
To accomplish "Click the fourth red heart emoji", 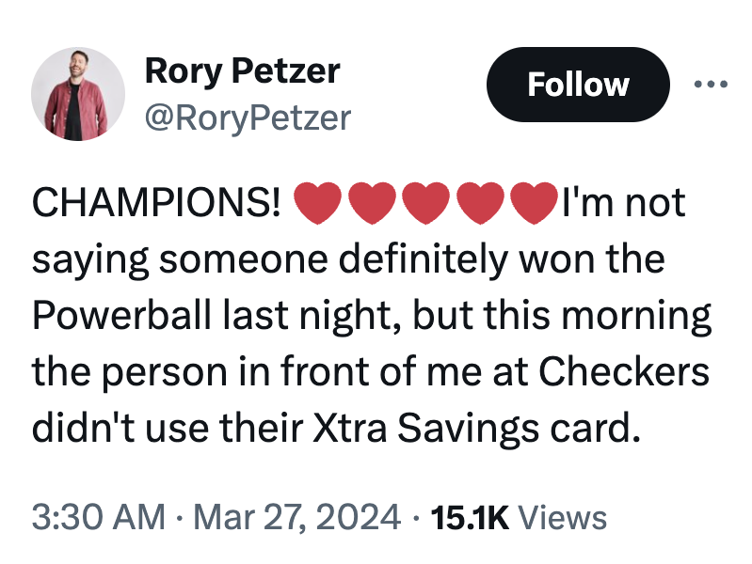I will pyautogui.click(x=479, y=203).
